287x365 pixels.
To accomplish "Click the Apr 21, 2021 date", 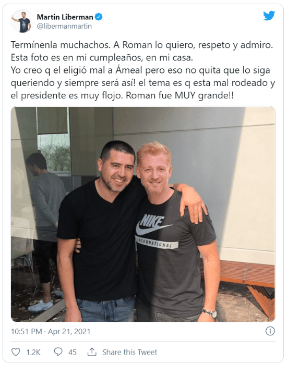I will 69,331.
